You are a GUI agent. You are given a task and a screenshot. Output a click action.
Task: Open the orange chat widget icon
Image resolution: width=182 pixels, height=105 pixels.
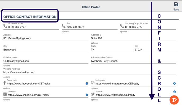174,100
